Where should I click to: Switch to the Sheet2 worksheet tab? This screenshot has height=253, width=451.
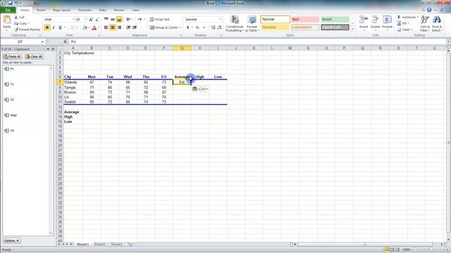tap(100, 245)
